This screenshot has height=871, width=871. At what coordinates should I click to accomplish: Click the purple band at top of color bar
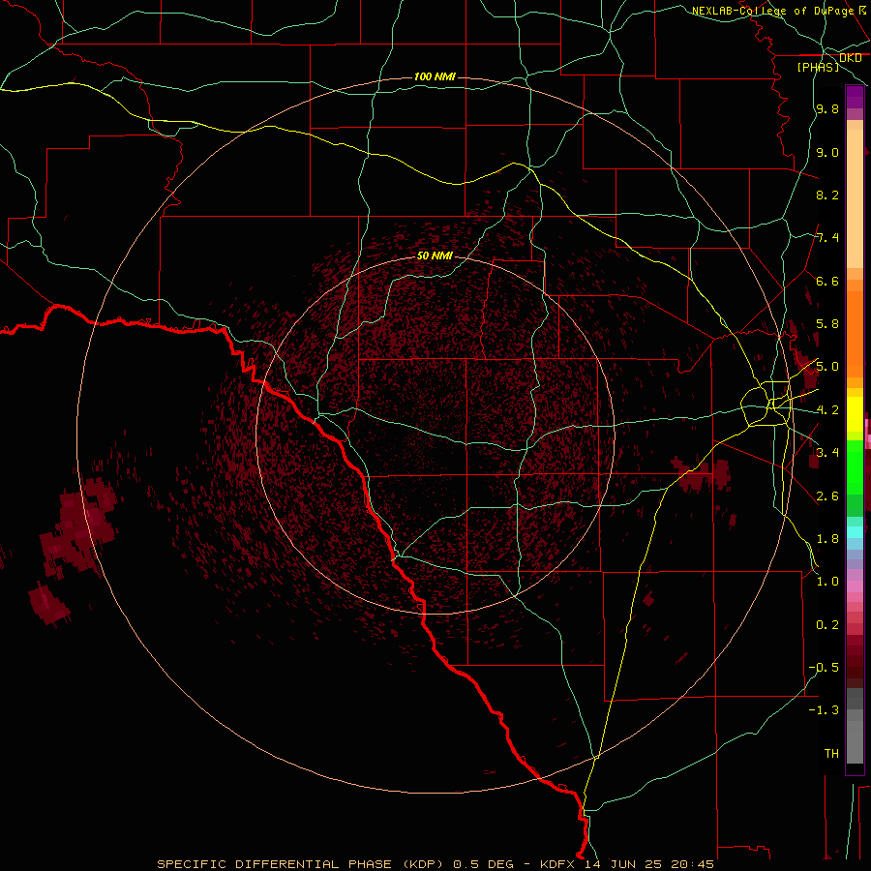[855, 97]
